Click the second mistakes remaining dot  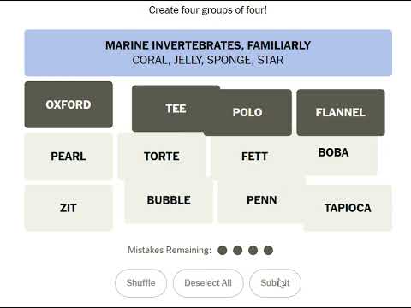[238, 251]
